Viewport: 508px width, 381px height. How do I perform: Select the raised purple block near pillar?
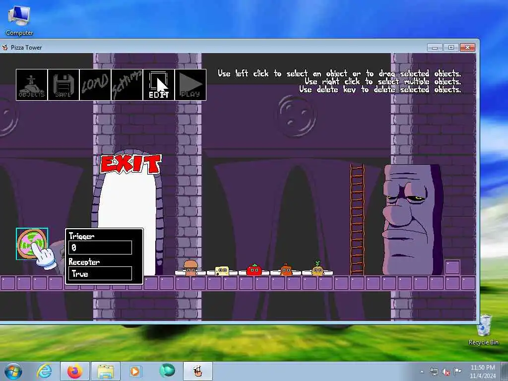click(x=452, y=267)
